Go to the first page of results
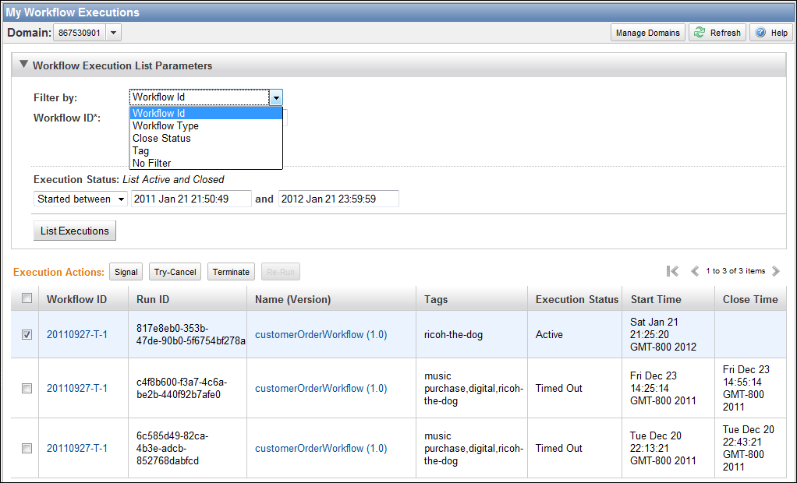The image size is (797, 483). pyautogui.click(x=672, y=271)
